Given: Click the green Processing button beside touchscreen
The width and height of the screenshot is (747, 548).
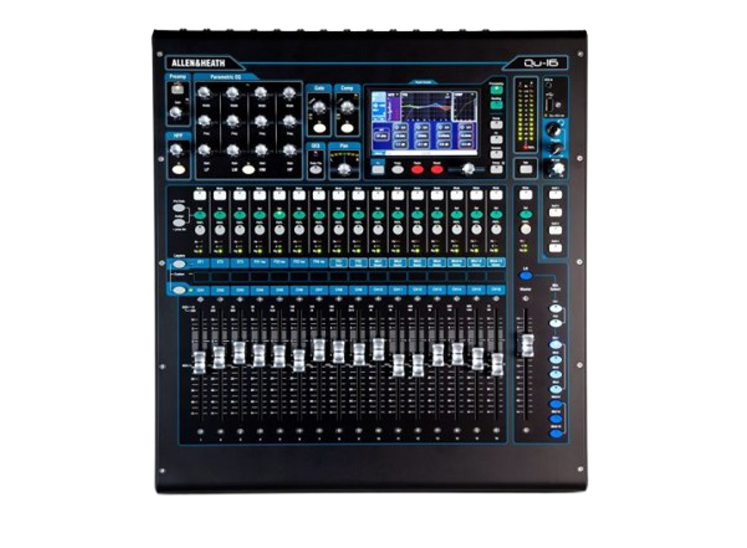Looking at the screenshot, I should click(496, 90).
